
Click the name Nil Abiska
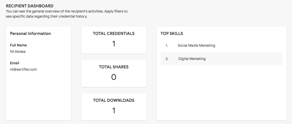(18, 52)
